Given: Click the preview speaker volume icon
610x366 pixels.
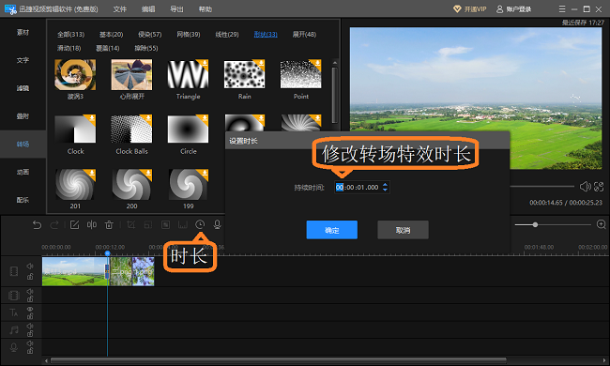Looking at the screenshot, I should pos(585,187).
